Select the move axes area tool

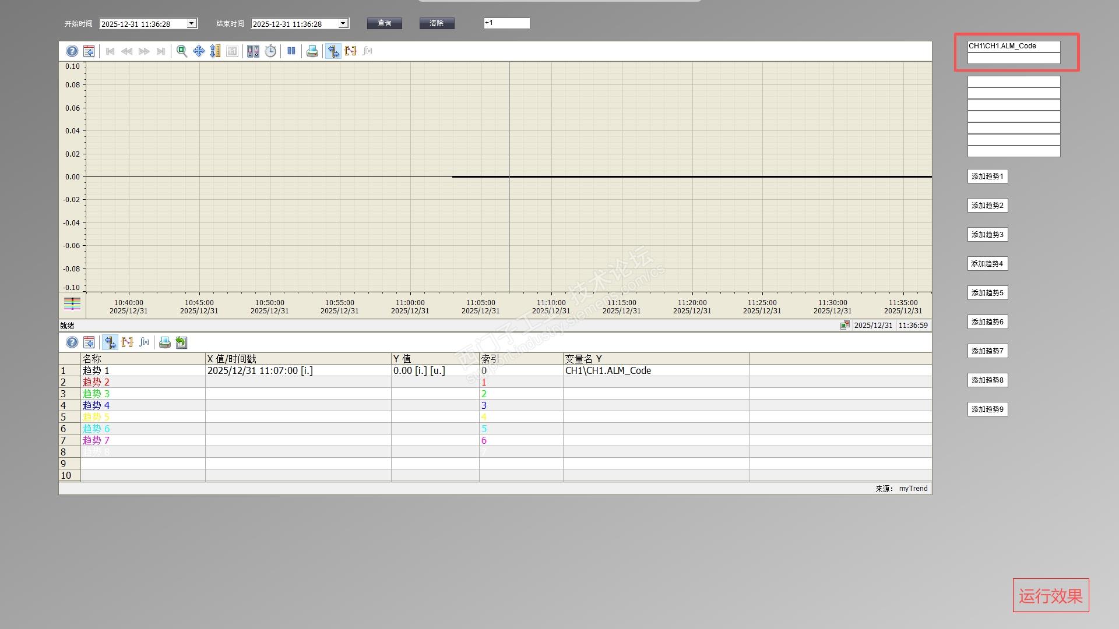pos(199,51)
